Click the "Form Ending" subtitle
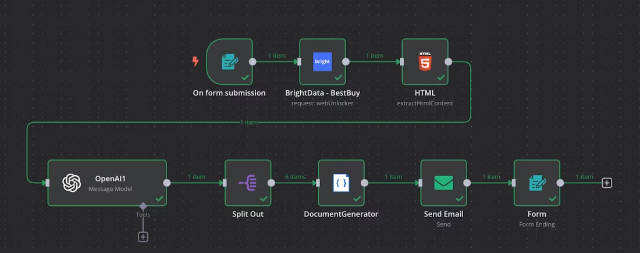Viewport: 640px width, 253px height. pyautogui.click(x=537, y=225)
